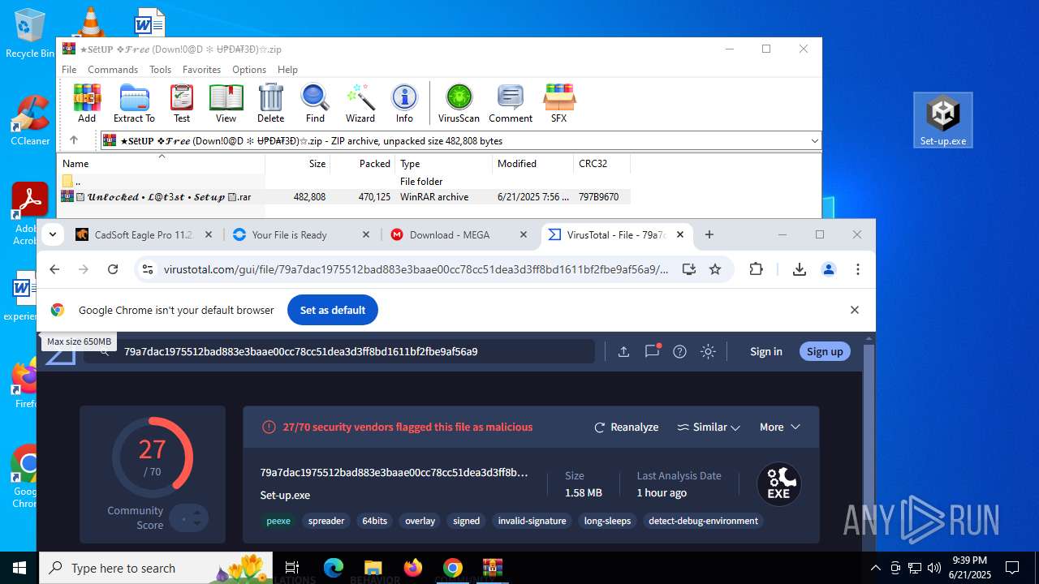Open the Tools menu
1039x584 pixels.
point(160,70)
